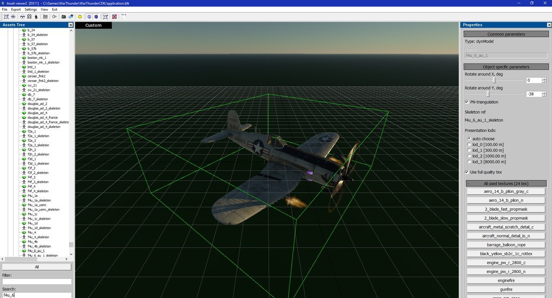Click the yellow sun light toolbar icon

[x=80, y=17]
